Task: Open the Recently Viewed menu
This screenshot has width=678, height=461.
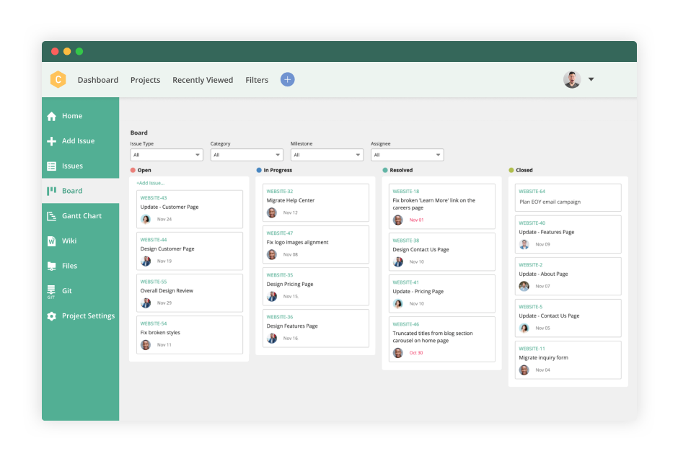Action: click(203, 80)
